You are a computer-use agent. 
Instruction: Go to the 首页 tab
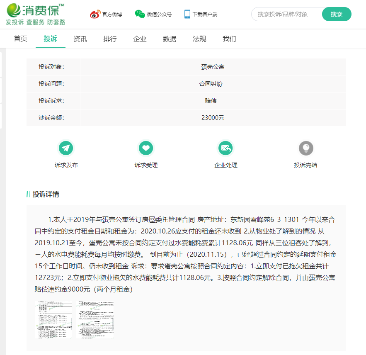pos(21,39)
